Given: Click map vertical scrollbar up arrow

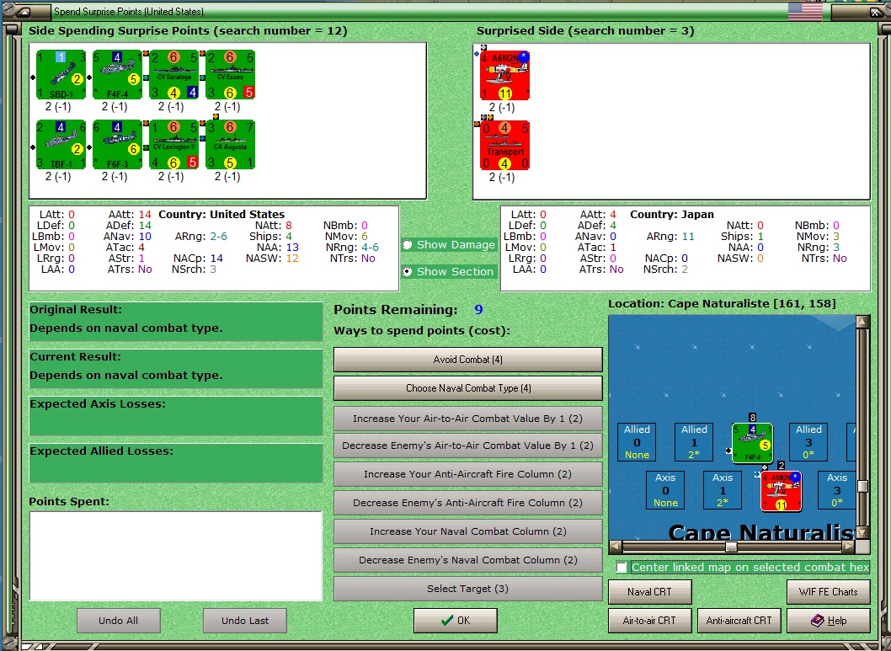Looking at the screenshot, I should point(862,322).
